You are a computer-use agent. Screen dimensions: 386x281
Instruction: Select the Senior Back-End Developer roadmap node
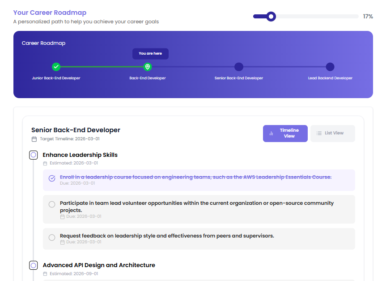(239, 67)
